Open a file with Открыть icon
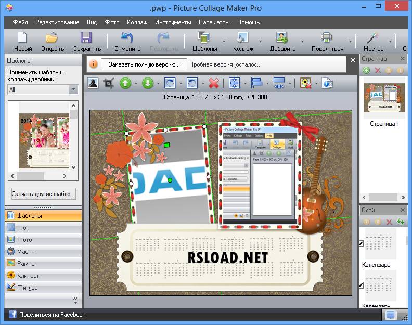The width and height of the screenshot is (412, 325). 53,37
